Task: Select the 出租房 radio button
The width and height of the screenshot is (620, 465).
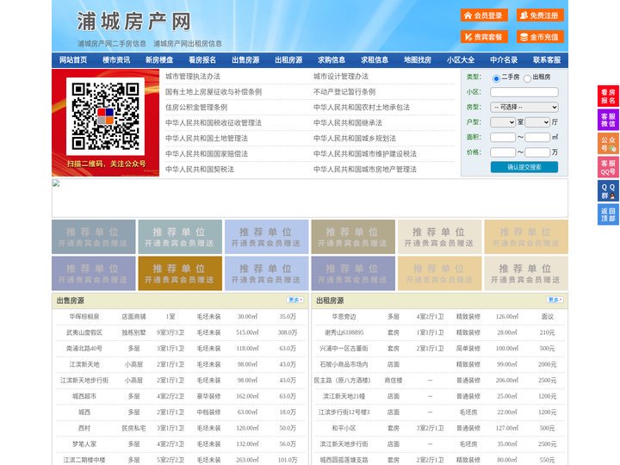Action: tap(527, 78)
